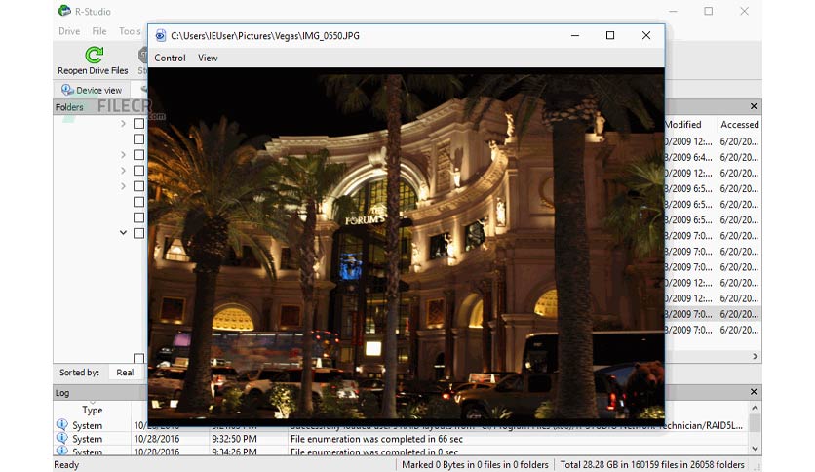This screenshot has height=472, width=815.
Task: Minimize the IMG_0550.JPG viewer window
Action: 575,35
